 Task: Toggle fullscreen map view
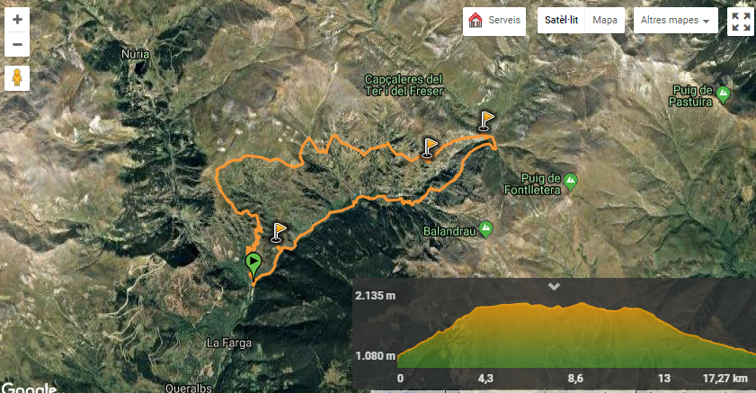pos(741,22)
